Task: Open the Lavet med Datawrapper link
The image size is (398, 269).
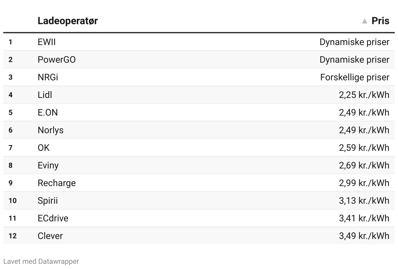Action: [x=41, y=261]
